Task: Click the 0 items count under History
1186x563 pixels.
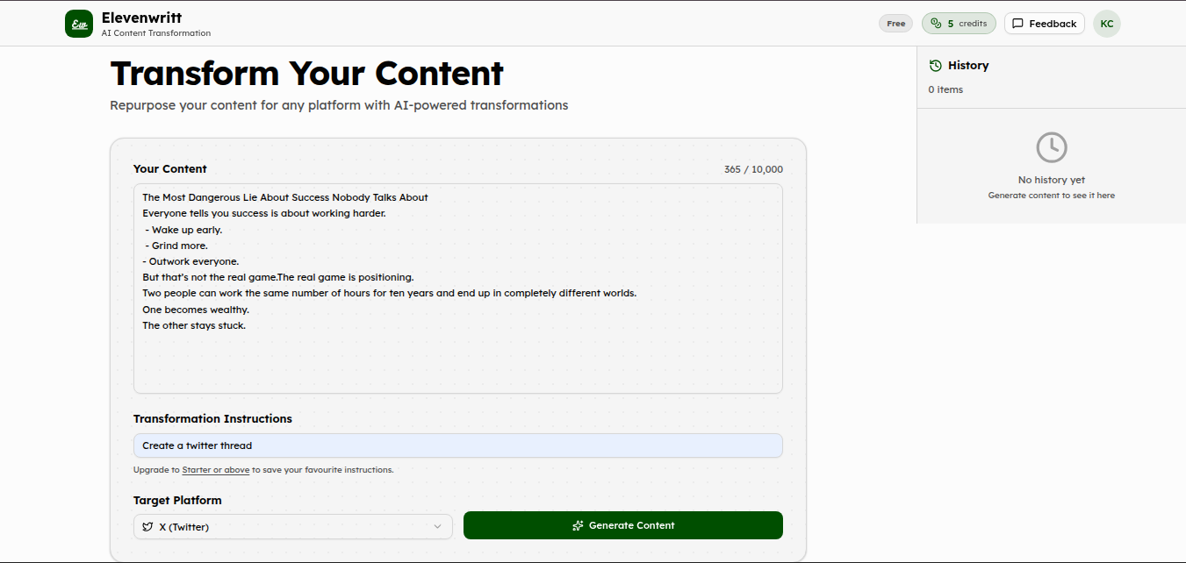Action: tap(945, 89)
